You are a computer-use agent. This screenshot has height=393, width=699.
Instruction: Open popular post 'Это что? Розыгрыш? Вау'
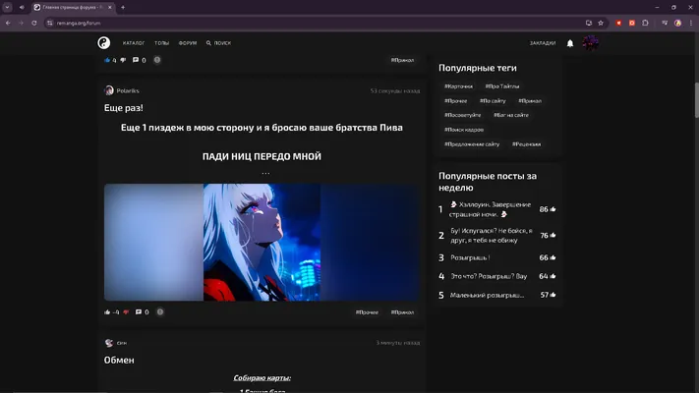[489, 276]
